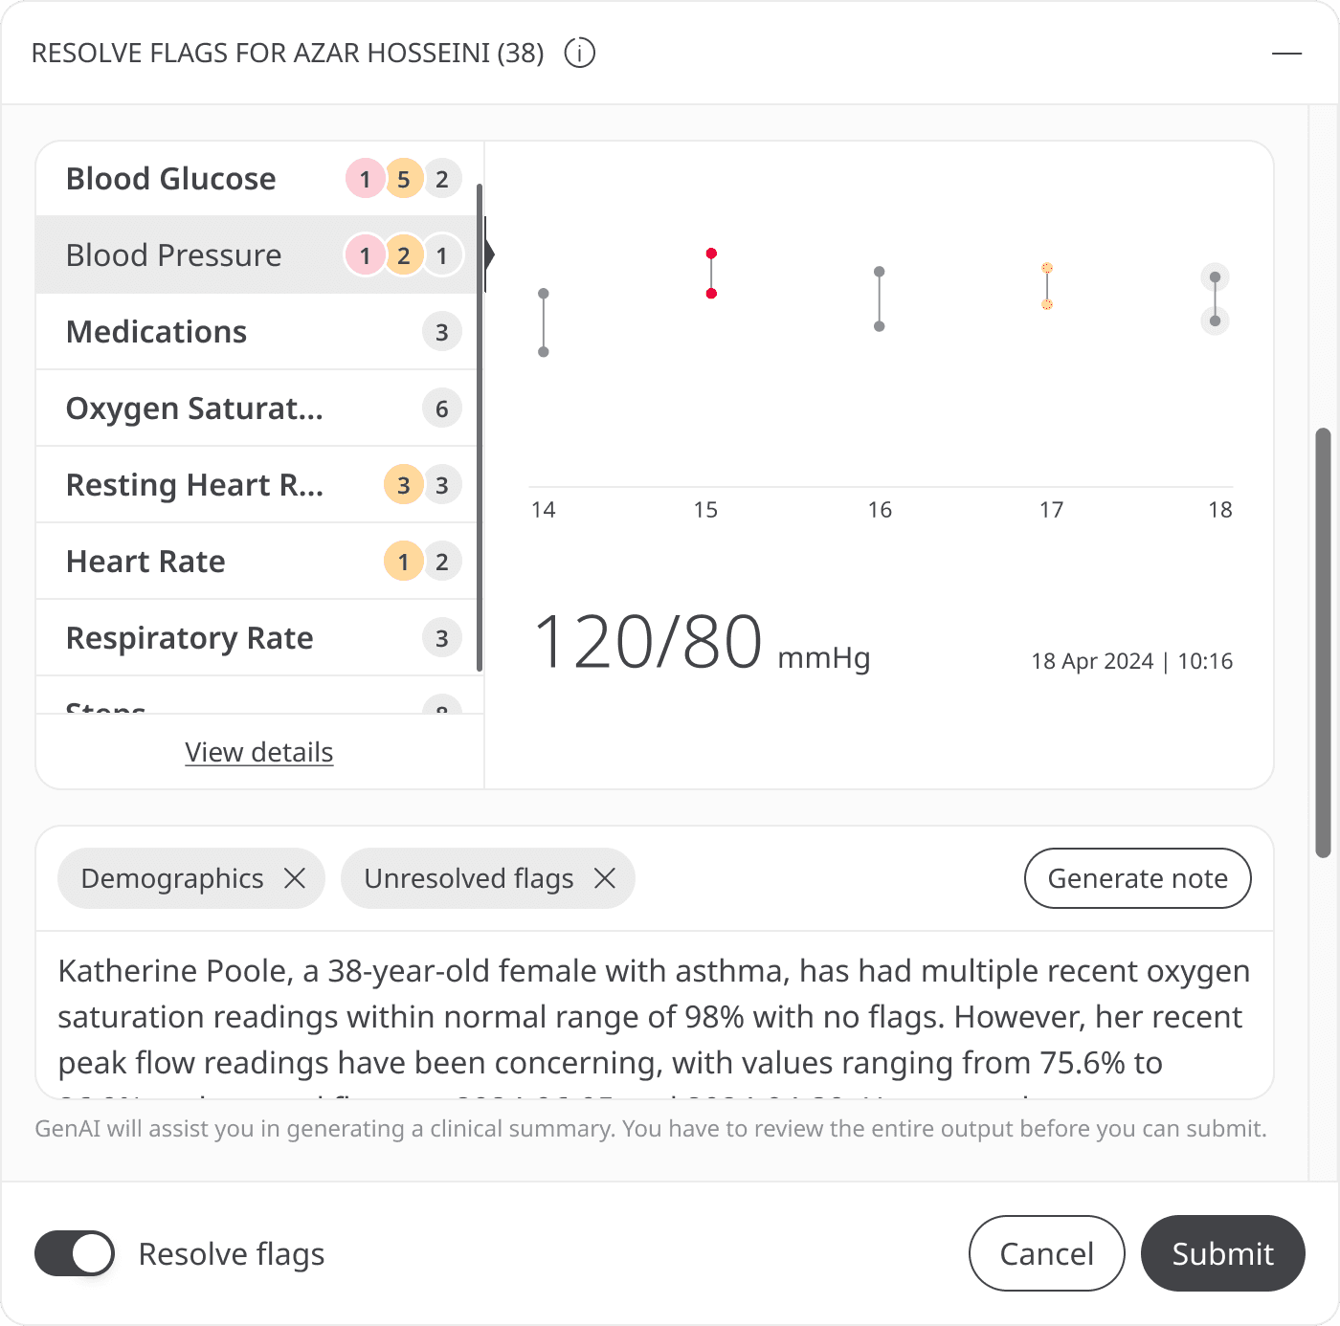Screen dimensions: 1340x1326
Task: Click the orange badge on Heart Rate
Action: (x=403, y=562)
